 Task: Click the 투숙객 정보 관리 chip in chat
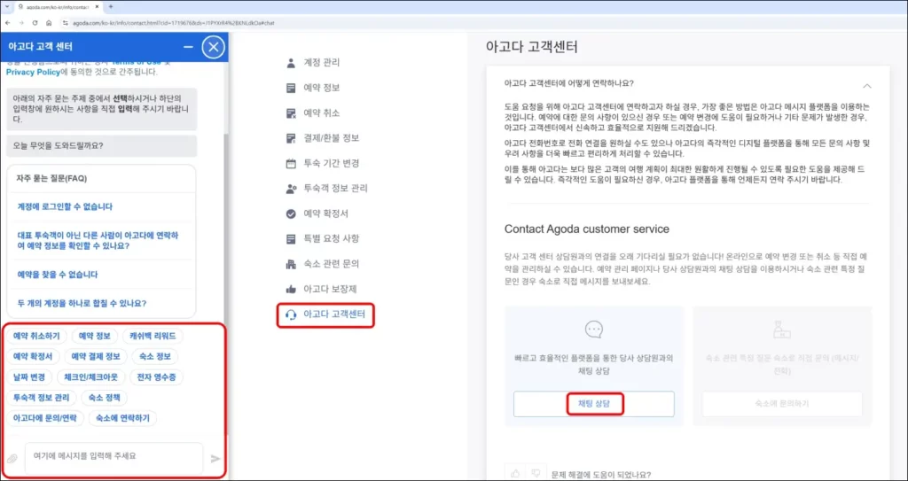point(41,398)
